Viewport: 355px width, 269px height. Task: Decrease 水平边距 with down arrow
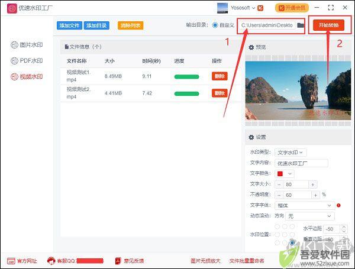coord(344,231)
